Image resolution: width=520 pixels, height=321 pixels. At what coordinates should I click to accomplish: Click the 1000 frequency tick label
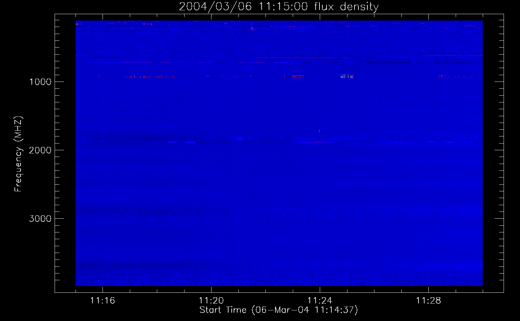coord(40,82)
